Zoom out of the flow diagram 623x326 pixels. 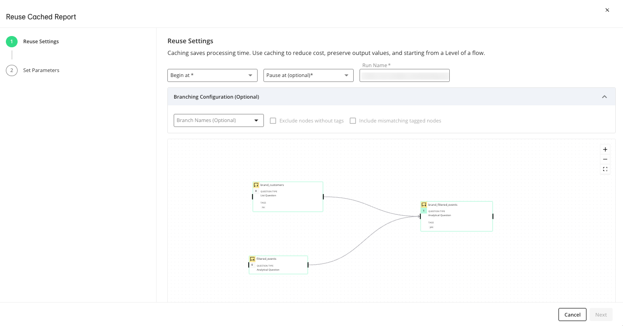(x=605, y=159)
